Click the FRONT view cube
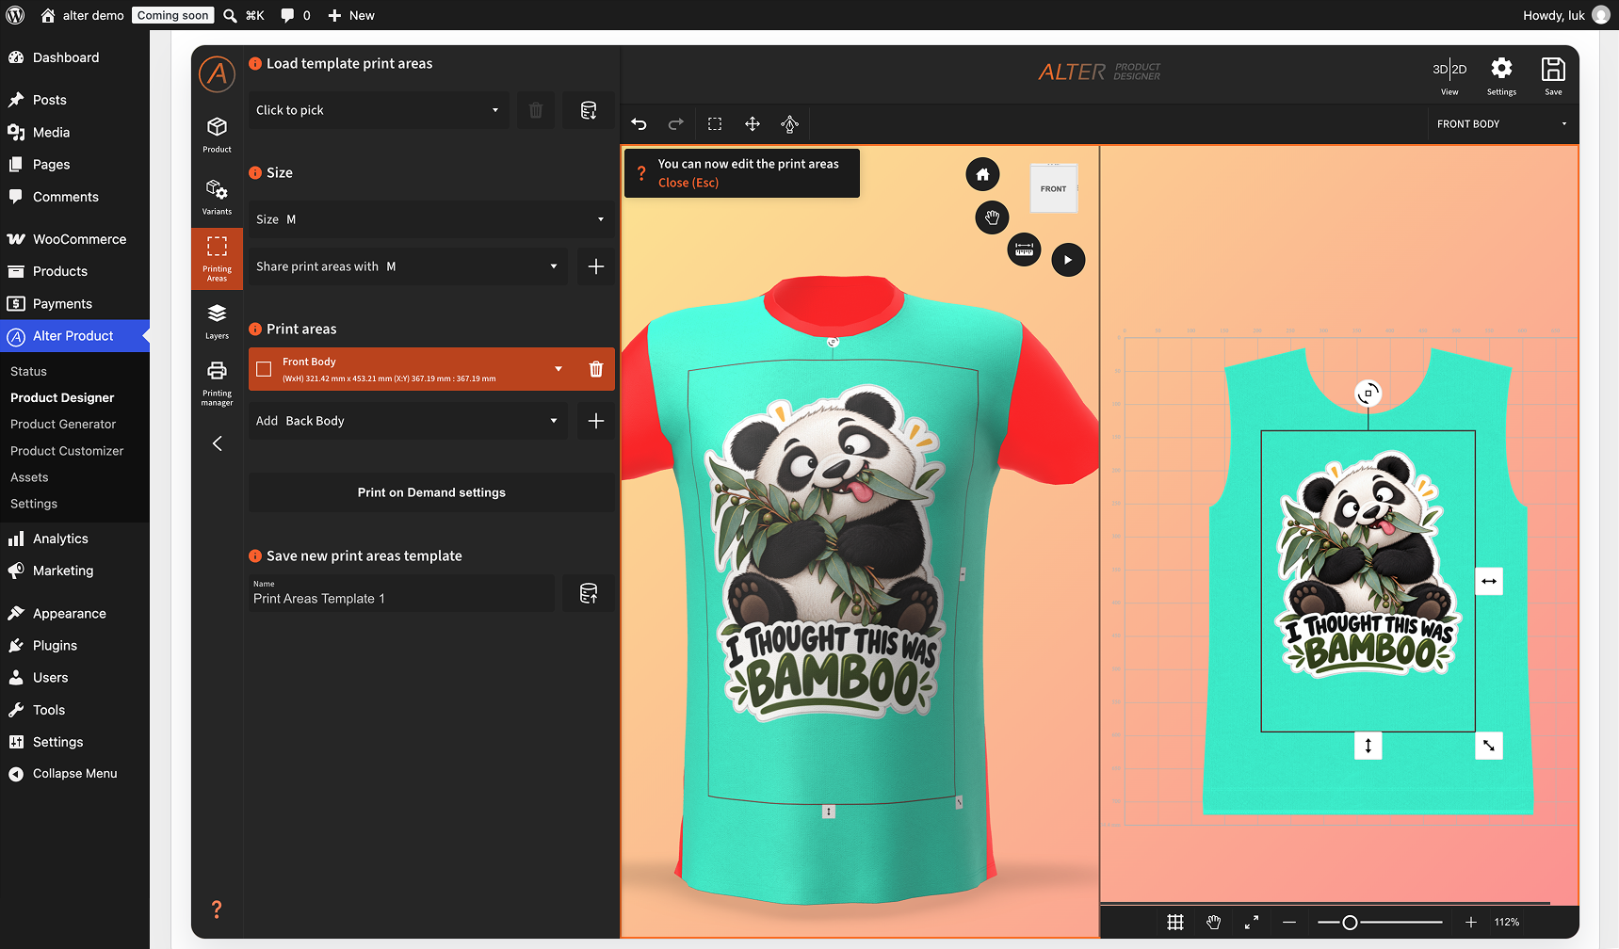The image size is (1619, 949). click(1053, 188)
